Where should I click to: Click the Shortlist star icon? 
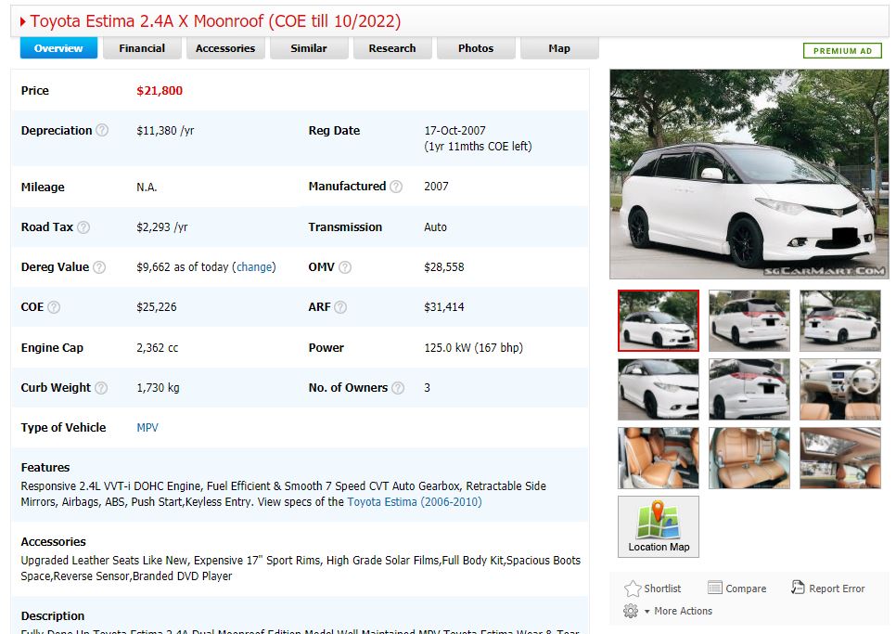(x=633, y=589)
